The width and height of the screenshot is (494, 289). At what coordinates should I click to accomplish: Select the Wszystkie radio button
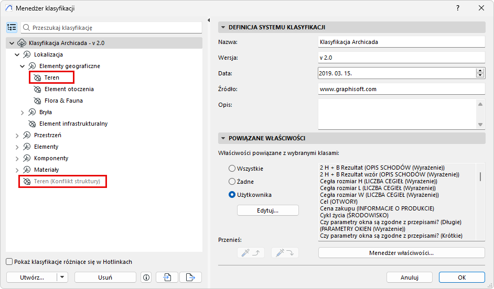(x=232, y=169)
